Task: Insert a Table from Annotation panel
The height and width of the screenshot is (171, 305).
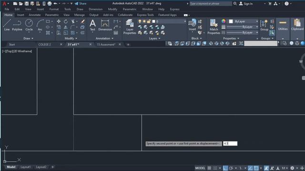Action: point(116,33)
